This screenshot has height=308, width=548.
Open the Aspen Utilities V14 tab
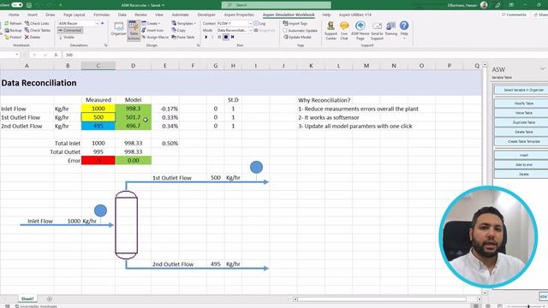coord(355,15)
